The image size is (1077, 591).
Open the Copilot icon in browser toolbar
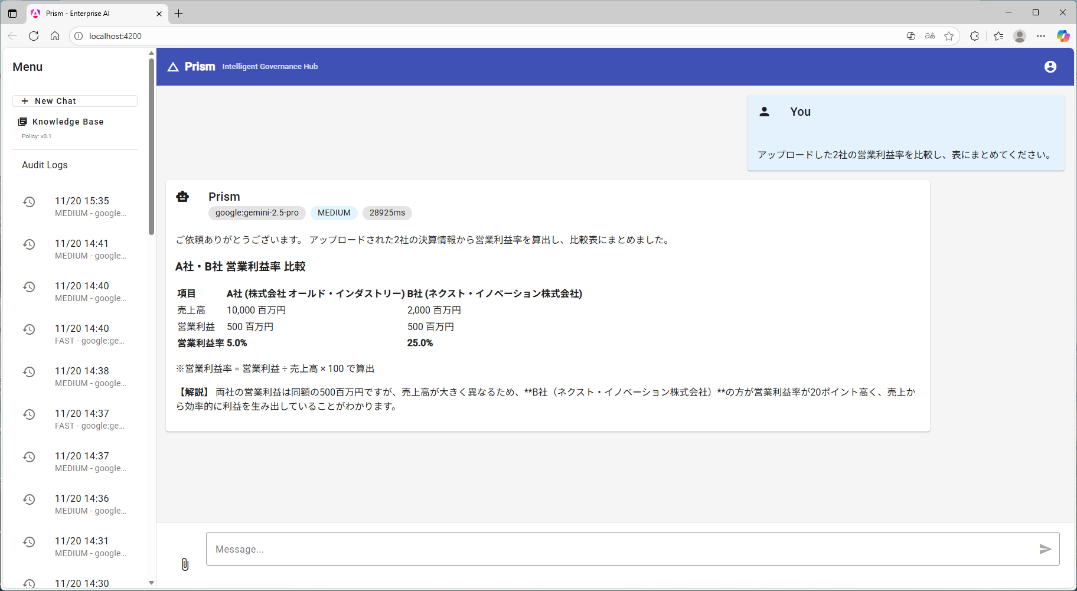[x=1063, y=36]
